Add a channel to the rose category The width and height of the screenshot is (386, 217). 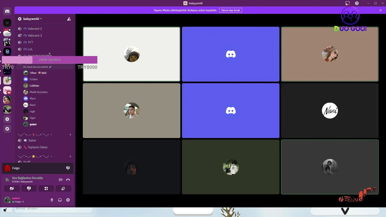point(70,135)
